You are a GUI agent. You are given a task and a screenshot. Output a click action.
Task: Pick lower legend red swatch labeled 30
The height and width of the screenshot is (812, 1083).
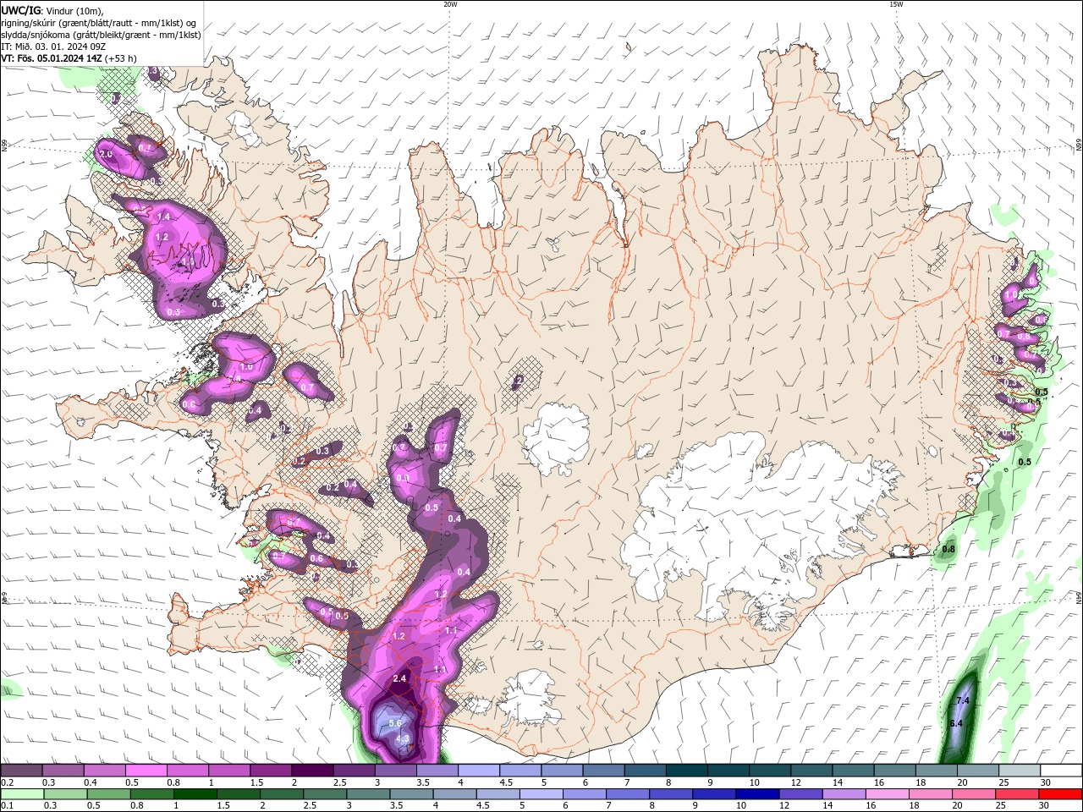coord(1060,794)
